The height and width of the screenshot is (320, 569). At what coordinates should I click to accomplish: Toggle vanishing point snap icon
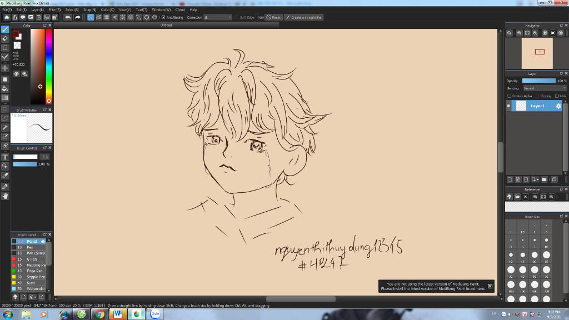[x=114, y=17]
